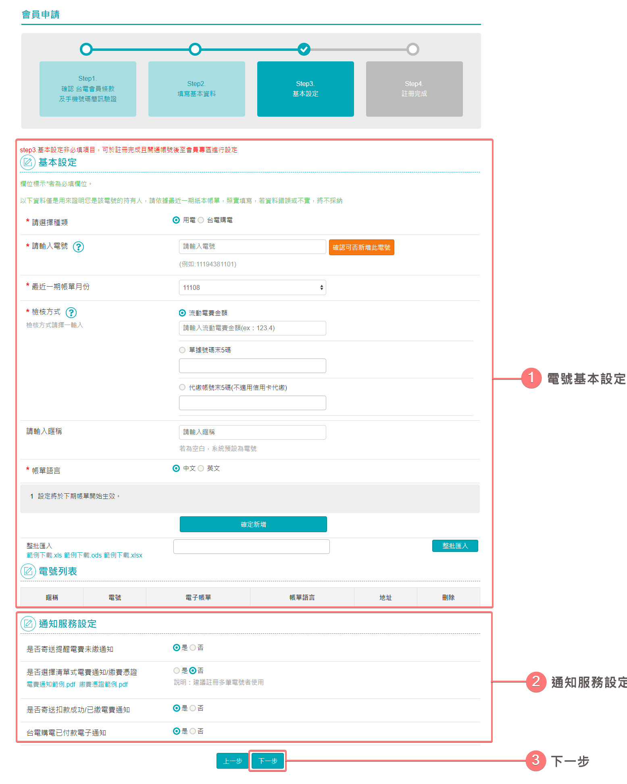Image resolution: width=627 pixels, height=784 pixels.
Task: Choose 單據號碼末5碼 verification method
Action: tap(182, 350)
